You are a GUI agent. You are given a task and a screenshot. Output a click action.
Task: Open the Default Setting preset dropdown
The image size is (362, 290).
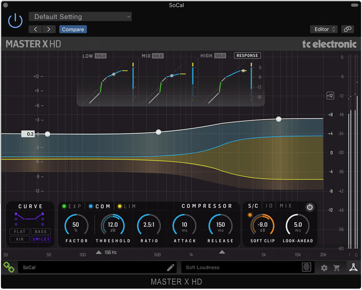click(x=80, y=16)
